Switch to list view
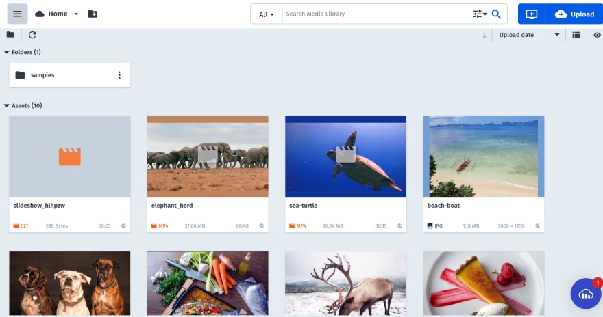Viewport: 603px width, 317px height. tap(576, 35)
